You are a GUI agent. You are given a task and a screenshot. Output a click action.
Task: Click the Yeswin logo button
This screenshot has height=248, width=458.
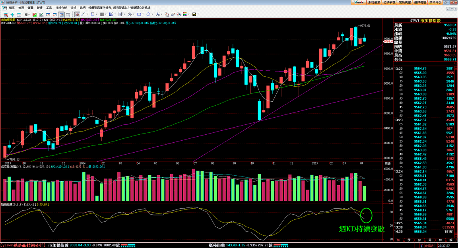[358, 2]
